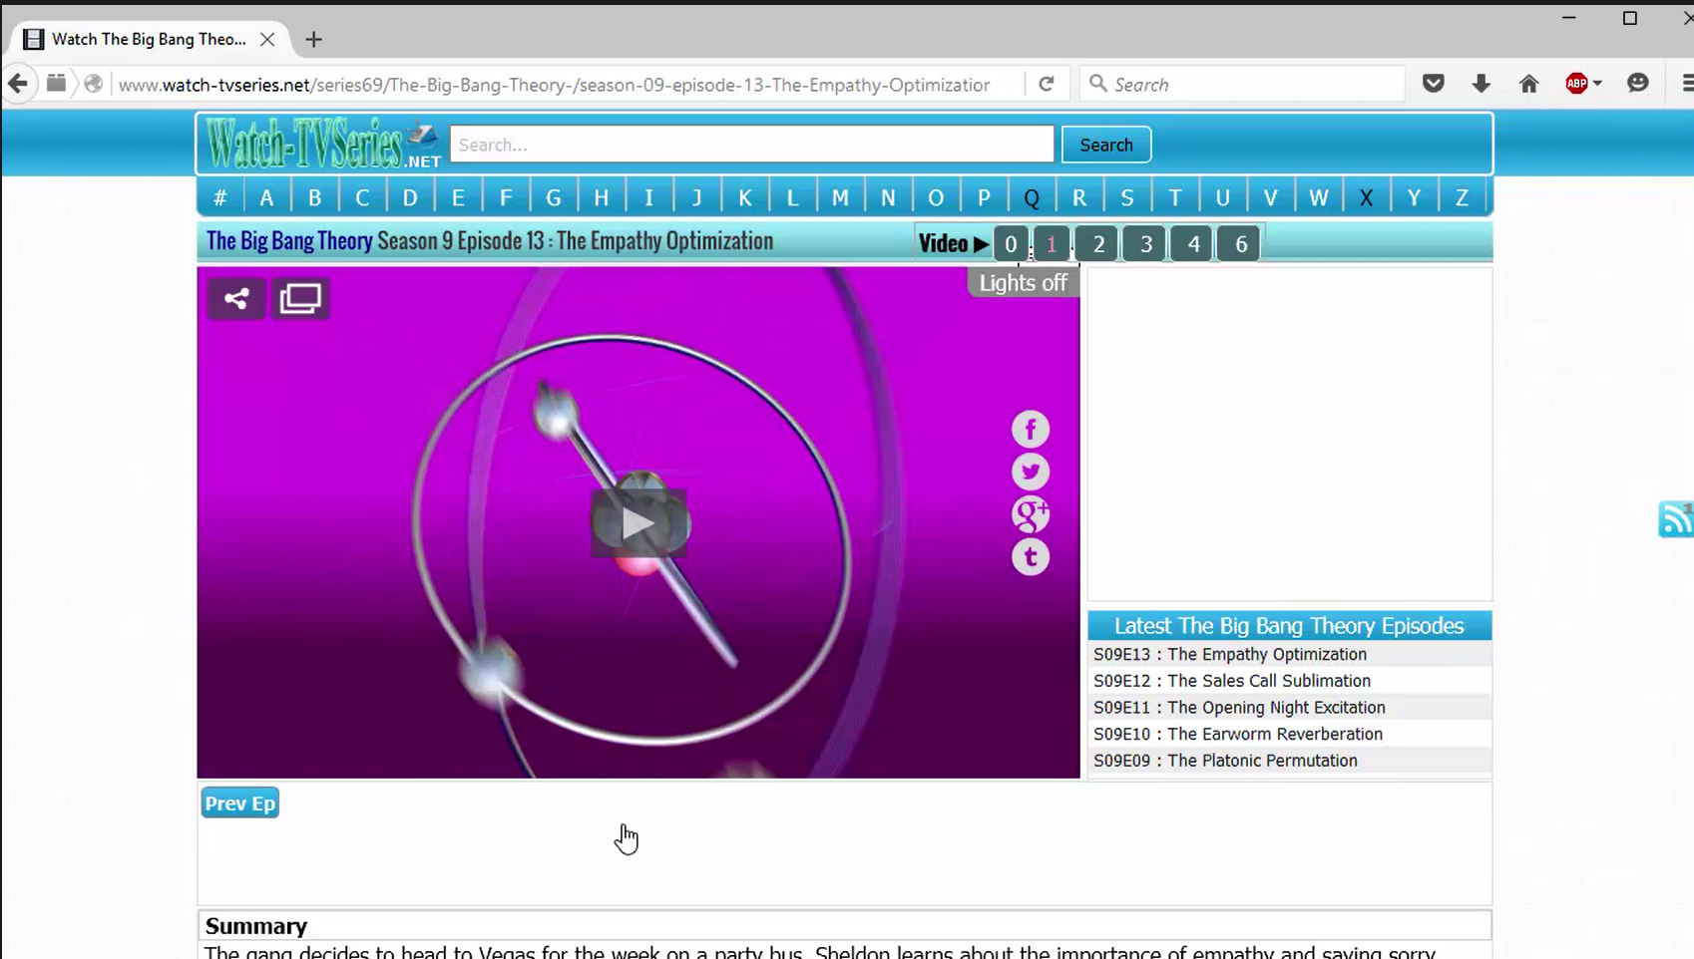The width and height of the screenshot is (1694, 959).
Task: Click the share icon on the video
Action: [x=236, y=298]
